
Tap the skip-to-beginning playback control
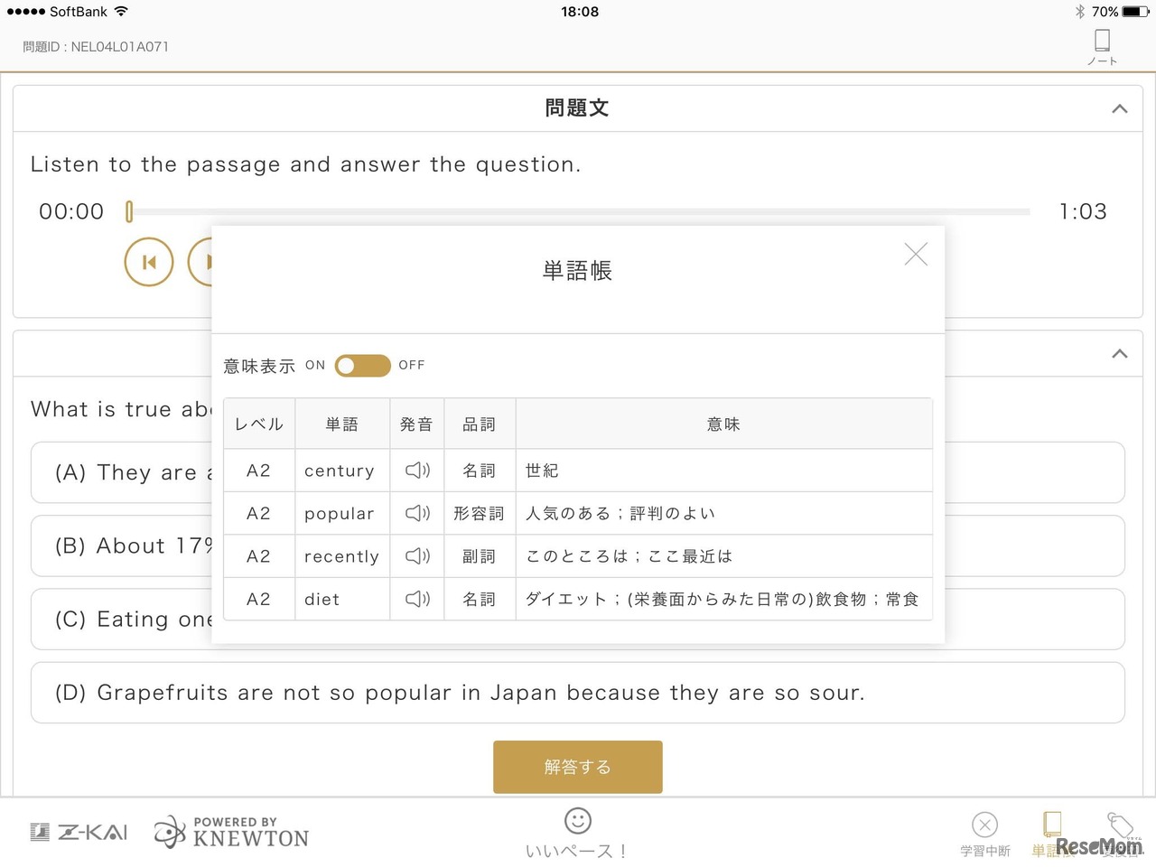pos(149,261)
